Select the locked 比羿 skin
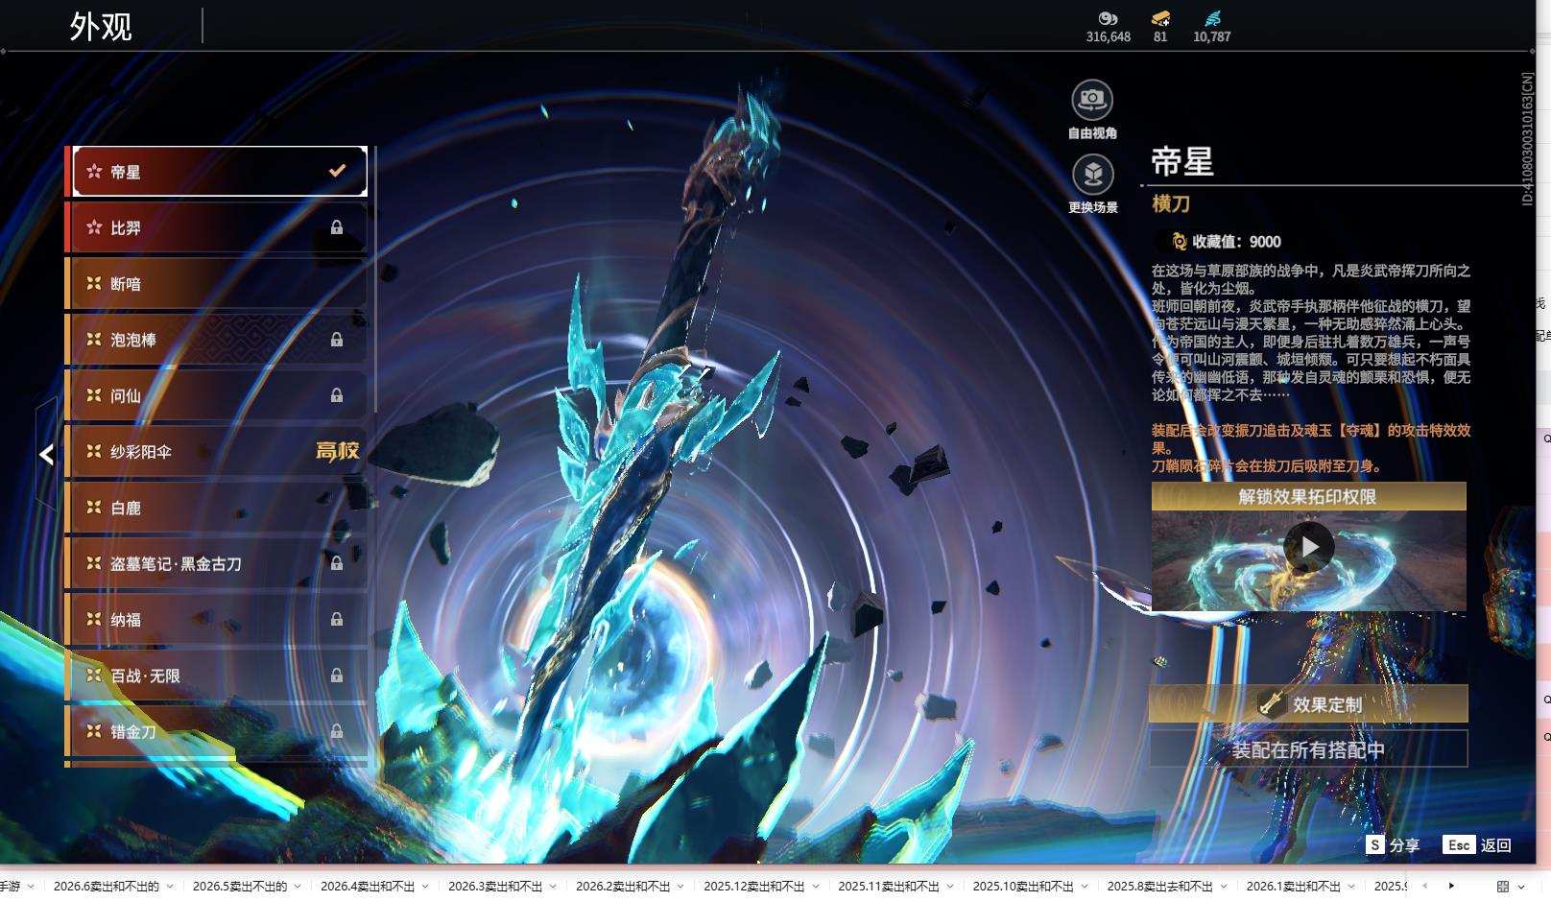The image size is (1551, 901). [220, 227]
